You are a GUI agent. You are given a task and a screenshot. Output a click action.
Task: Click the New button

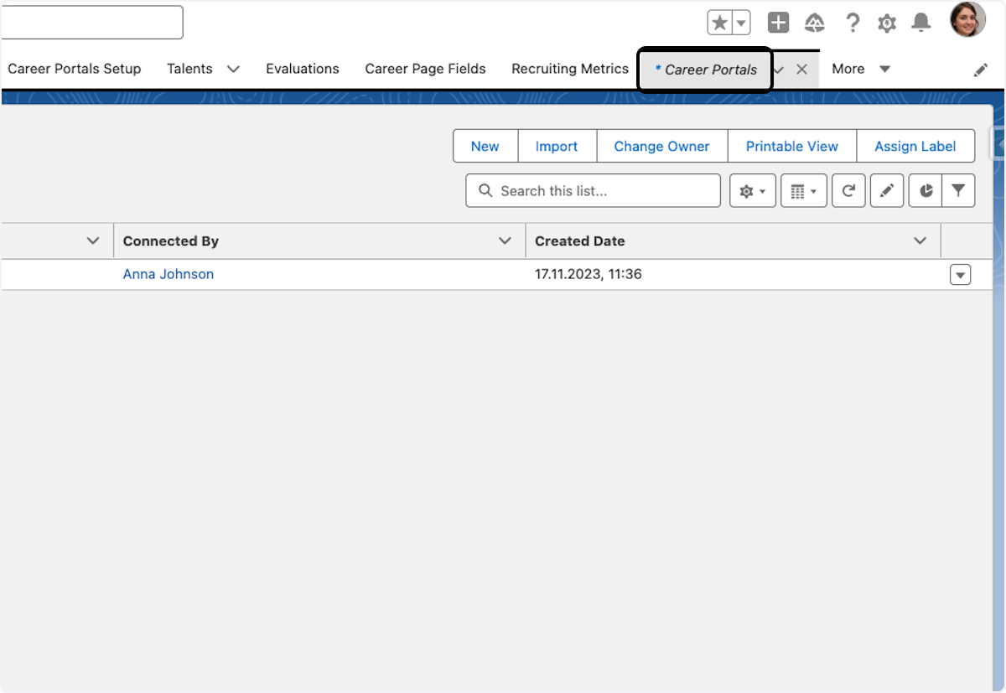pyautogui.click(x=485, y=146)
